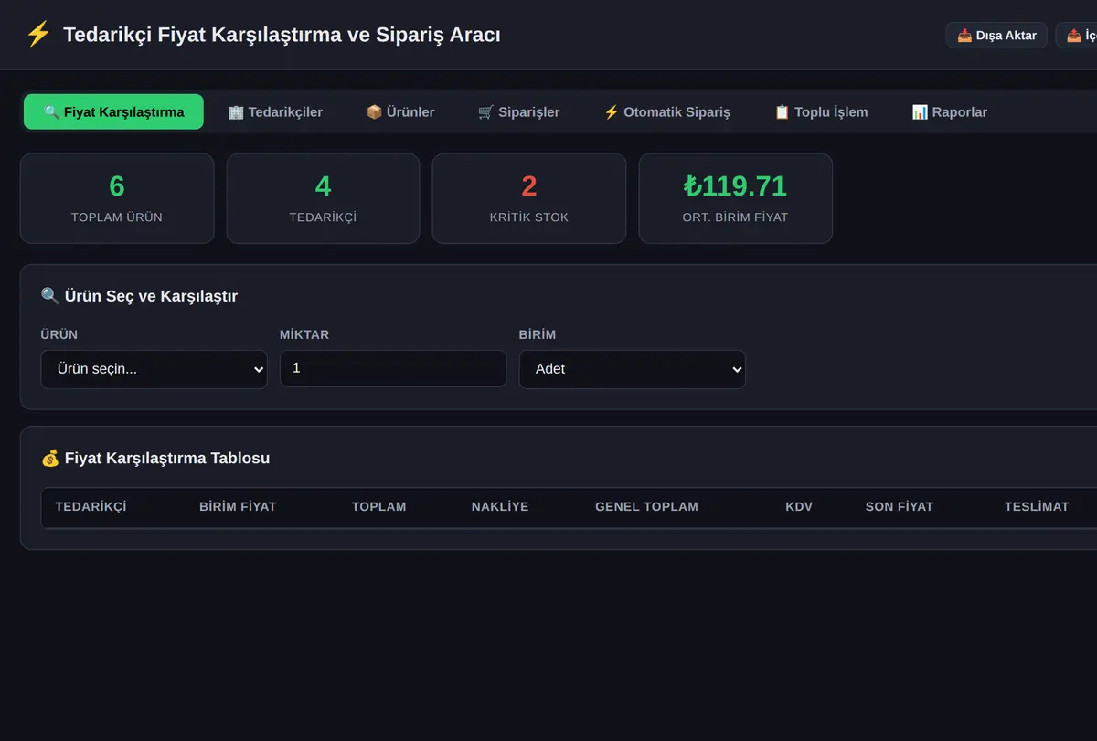Switch to the Toplu İşlem tab
Viewport: 1097px width, 741px height.
tap(821, 111)
